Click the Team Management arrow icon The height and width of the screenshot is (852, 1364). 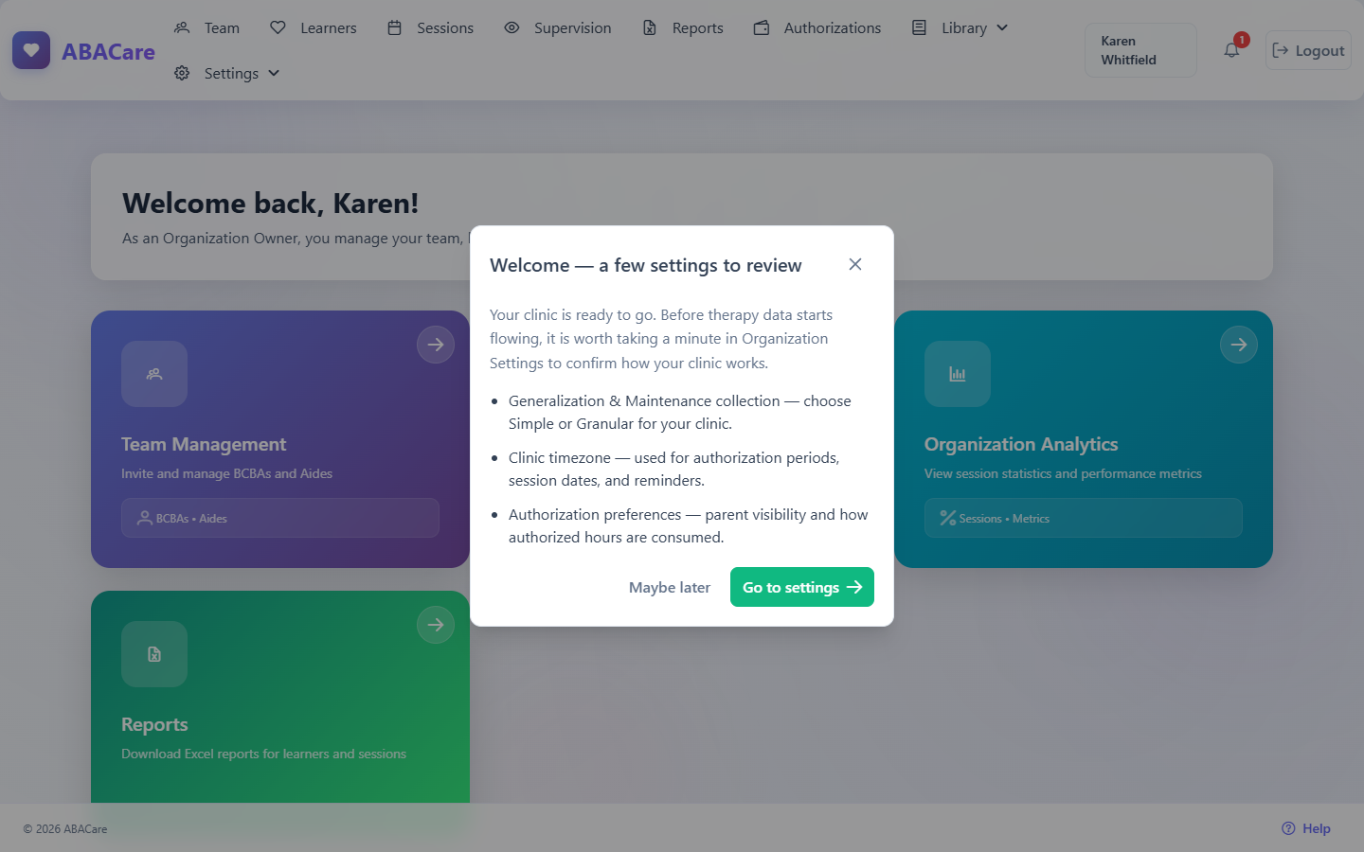[x=436, y=345]
